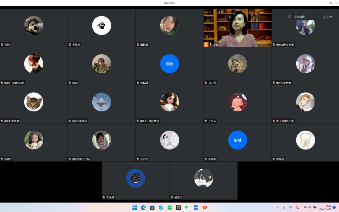Click the muted mic icon beside 王洁
This screenshot has height=212, width=339.
pos(2,45)
